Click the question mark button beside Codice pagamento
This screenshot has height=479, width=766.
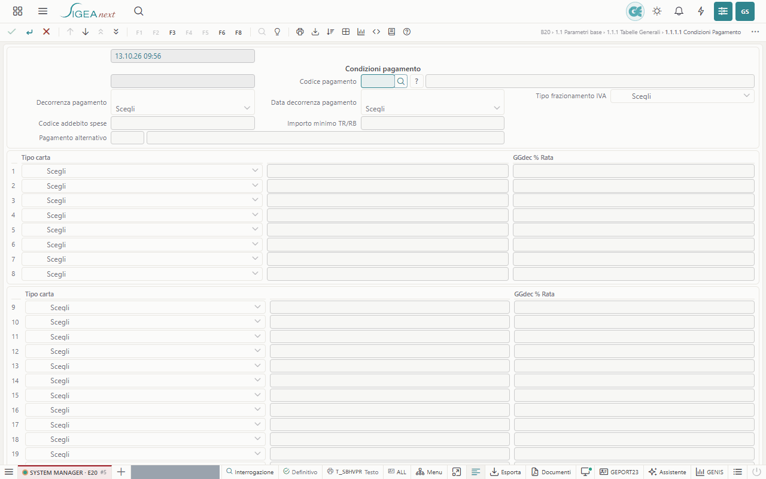417,81
